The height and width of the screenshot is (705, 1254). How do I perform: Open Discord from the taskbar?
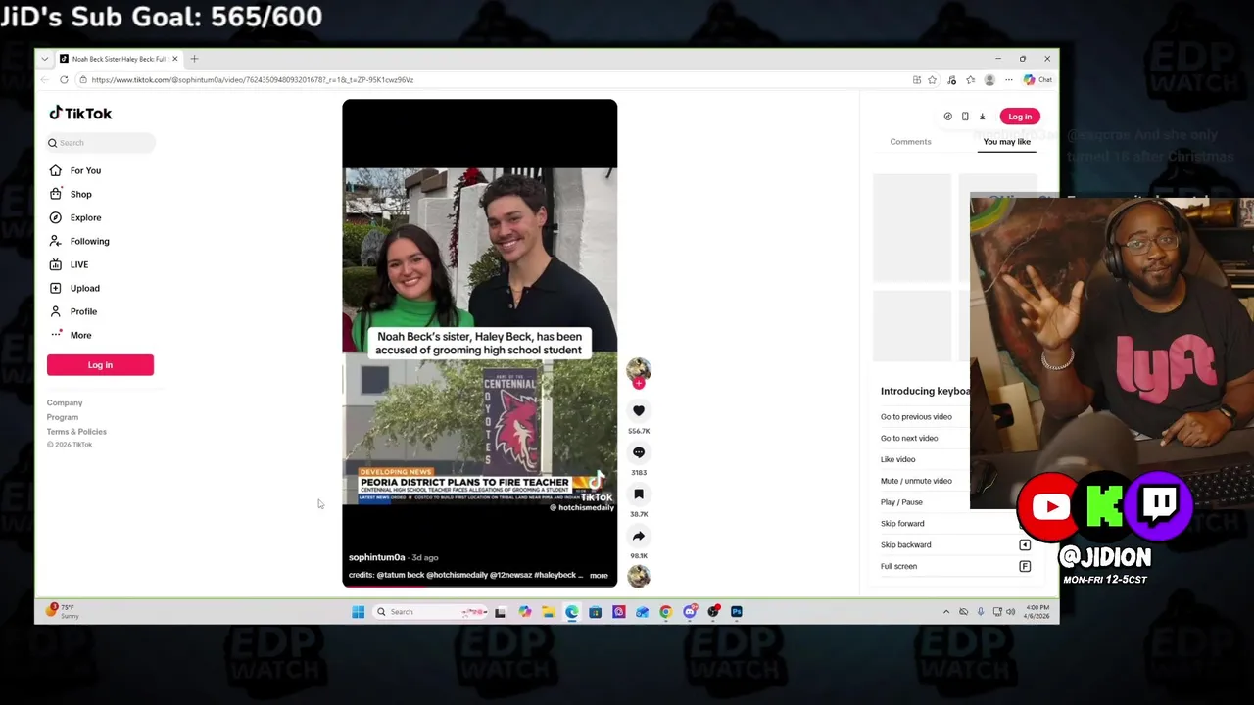coord(690,612)
